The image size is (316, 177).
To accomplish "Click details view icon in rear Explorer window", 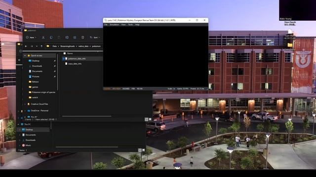I will pos(140,150).
